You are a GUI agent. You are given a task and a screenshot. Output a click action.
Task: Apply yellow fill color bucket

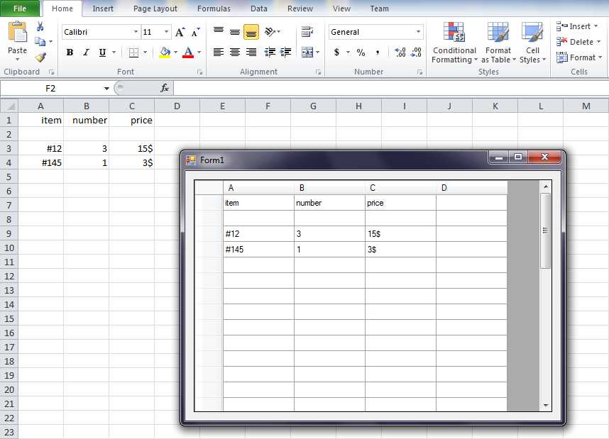(x=165, y=52)
